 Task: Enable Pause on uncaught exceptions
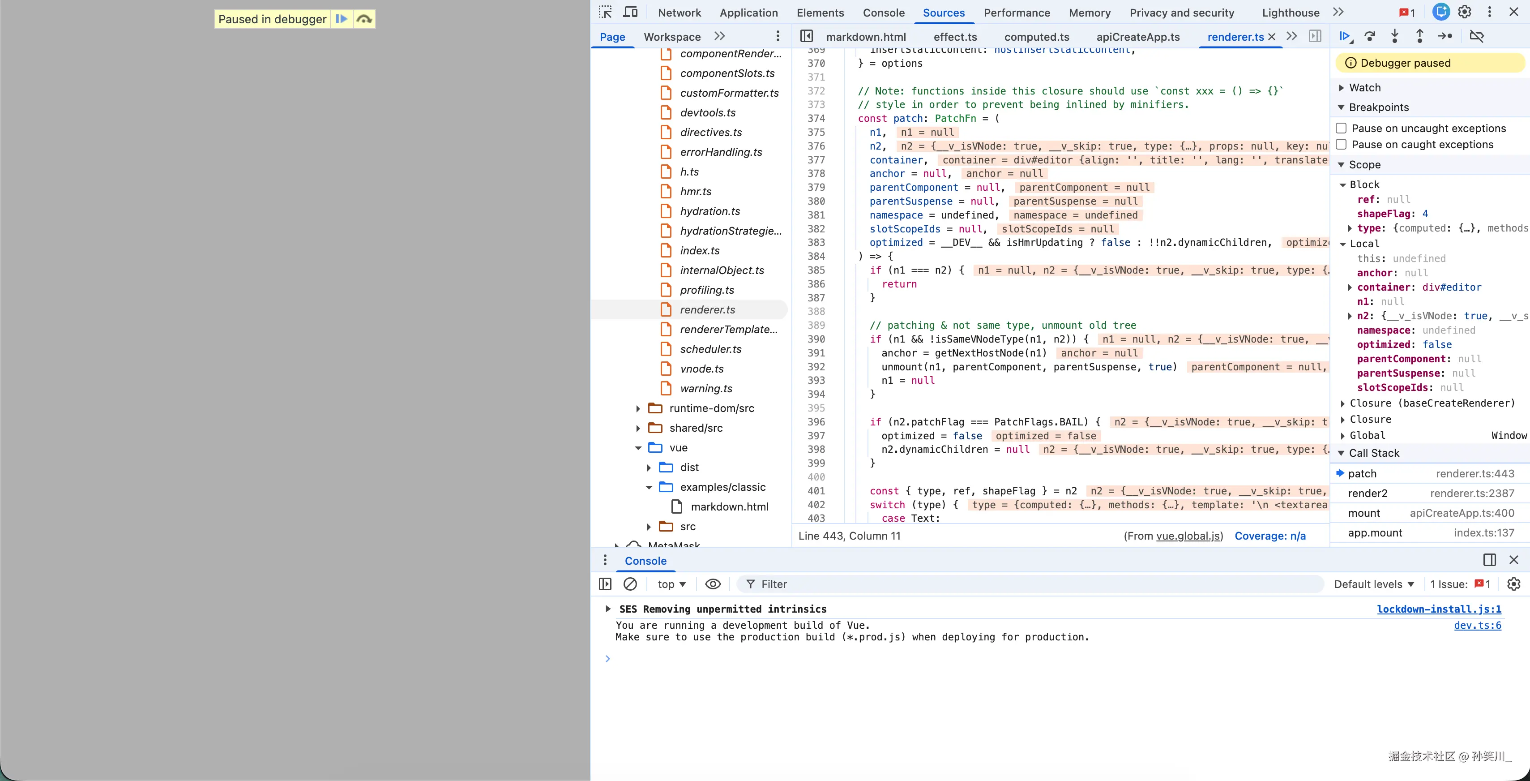tap(1341, 129)
